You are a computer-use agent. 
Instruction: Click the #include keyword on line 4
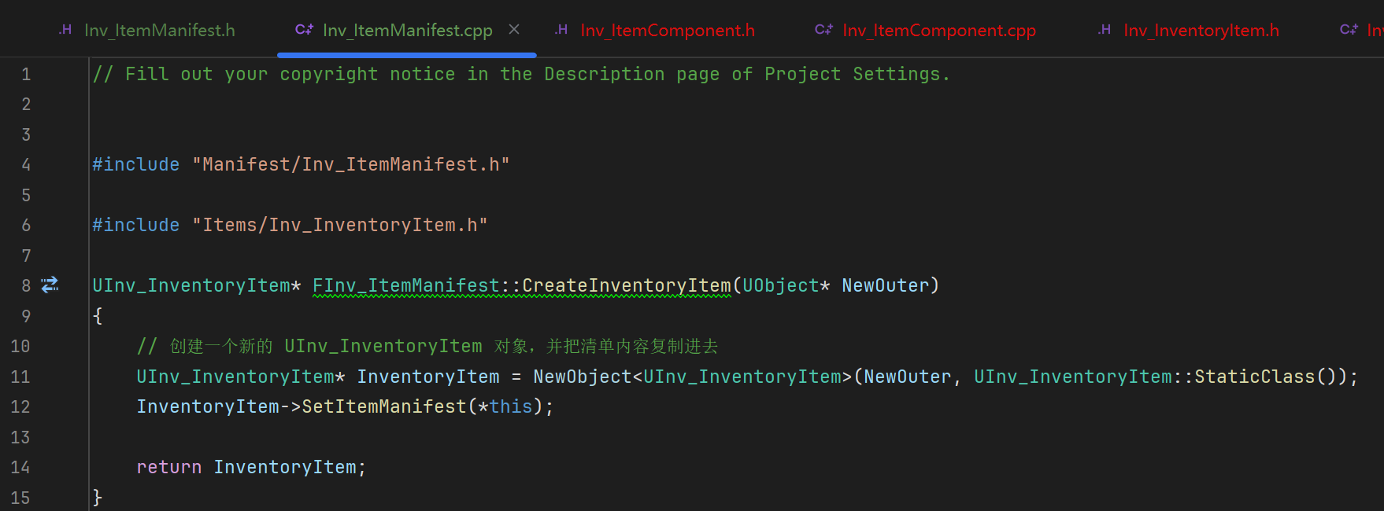tap(136, 164)
